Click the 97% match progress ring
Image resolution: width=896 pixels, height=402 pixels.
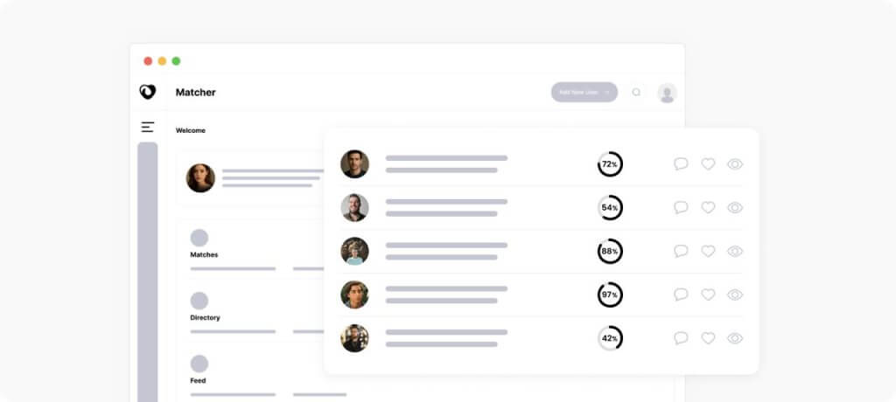click(610, 295)
